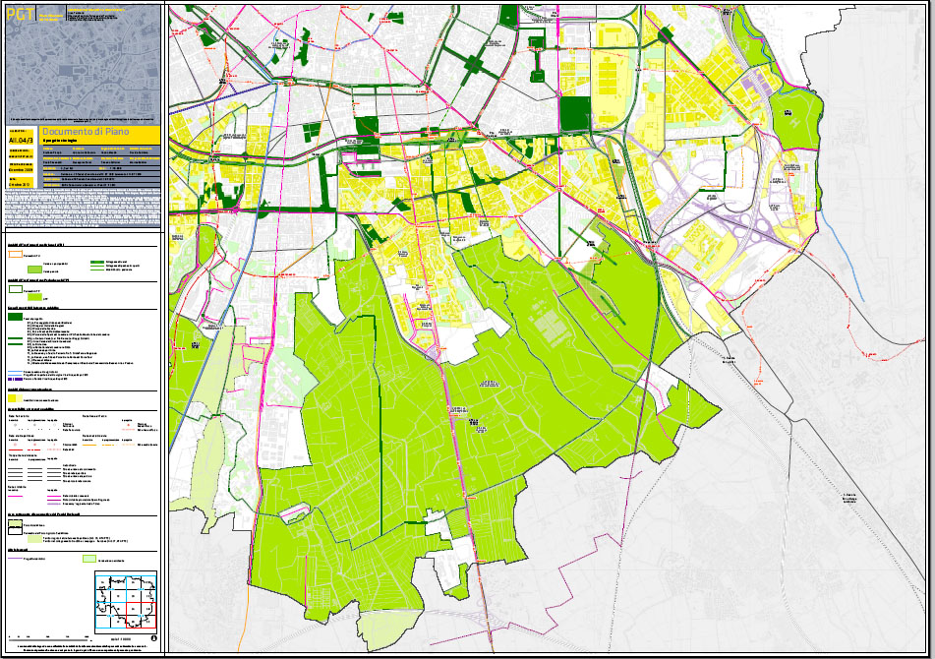This screenshot has height=659, width=935.
Task: Click the yellow PGT logo
Action: [21, 14]
